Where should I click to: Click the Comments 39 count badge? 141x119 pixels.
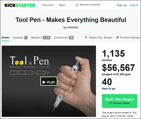click(71, 38)
